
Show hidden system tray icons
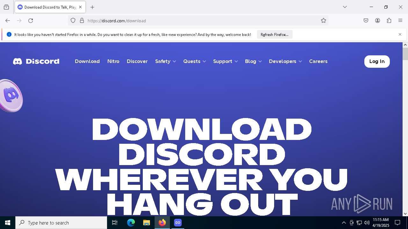(x=344, y=223)
